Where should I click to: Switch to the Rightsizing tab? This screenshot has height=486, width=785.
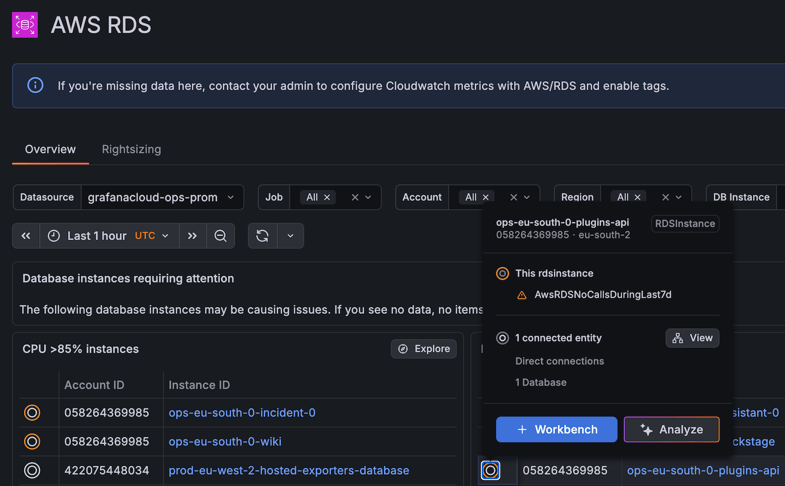(x=131, y=149)
